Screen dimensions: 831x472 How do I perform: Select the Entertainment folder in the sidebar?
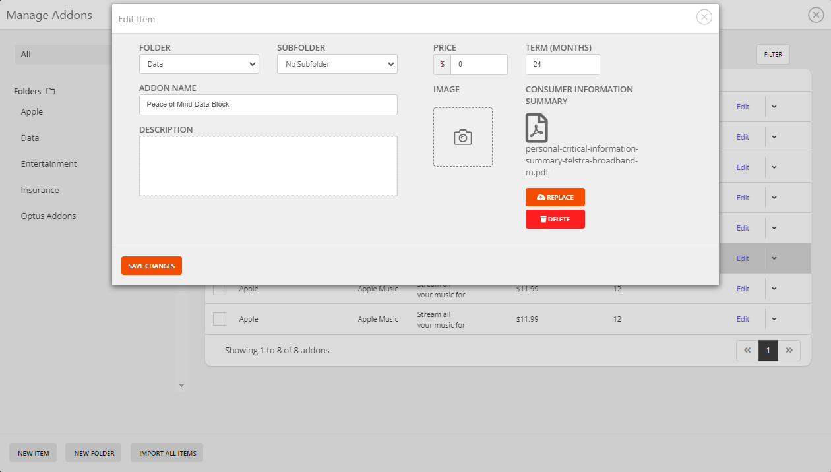[49, 164]
